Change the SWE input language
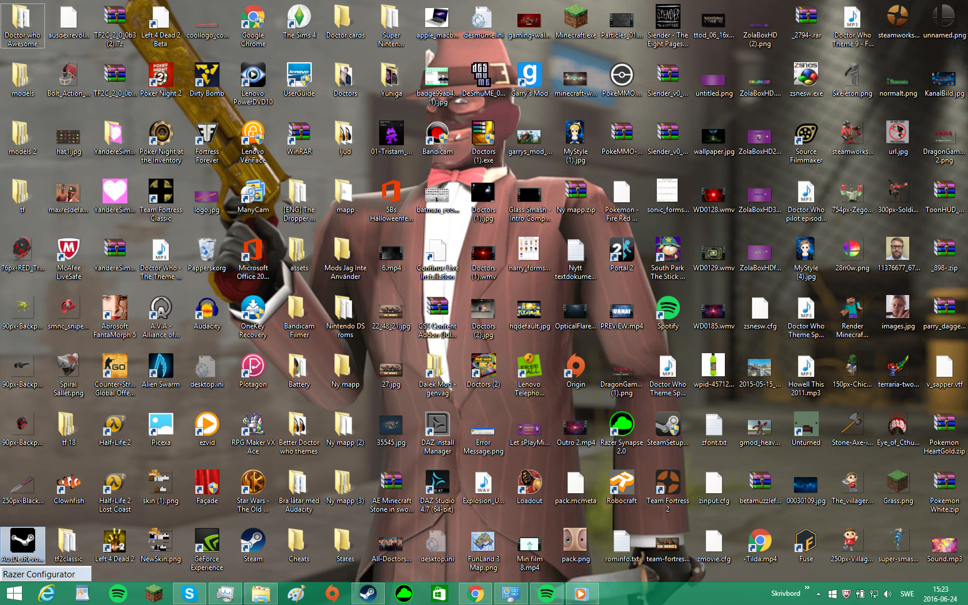 pos(907,594)
